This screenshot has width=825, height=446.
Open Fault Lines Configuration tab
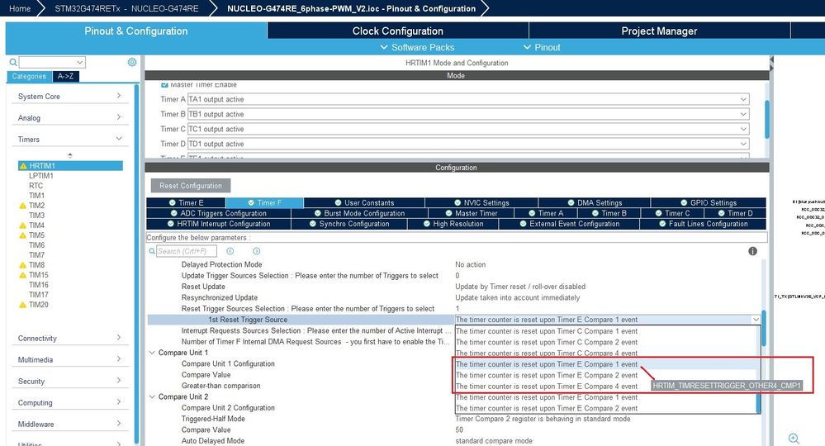click(703, 224)
